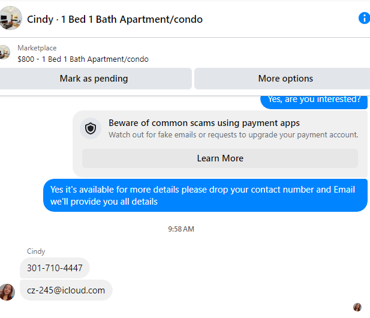Click the 9:58 AM timestamp
Screen dimensions: 370x318
click(181, 229)
